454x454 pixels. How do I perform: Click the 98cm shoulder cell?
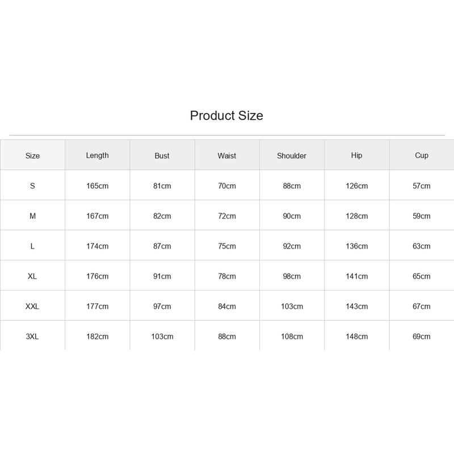pyautogui.click(x=292, y=276)
